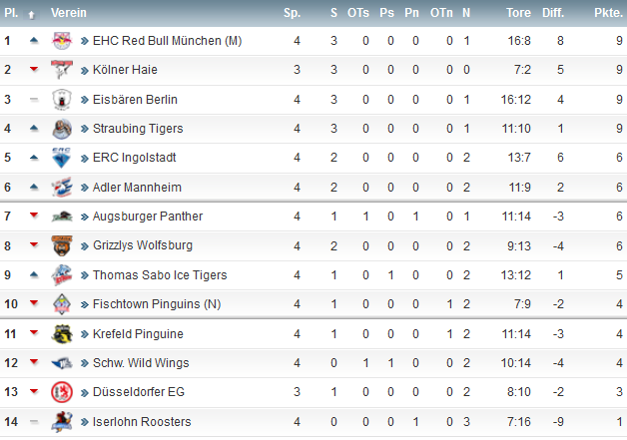Click the ERC Ingolstadt logo

(x=62, y=158)
